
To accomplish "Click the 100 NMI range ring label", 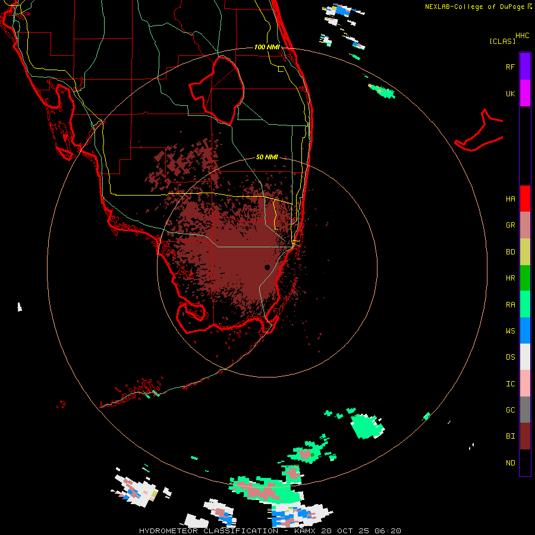I will (x=267, y=47).
